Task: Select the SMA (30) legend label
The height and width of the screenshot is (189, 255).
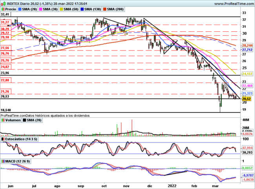Action: click(x=50, y=9)
